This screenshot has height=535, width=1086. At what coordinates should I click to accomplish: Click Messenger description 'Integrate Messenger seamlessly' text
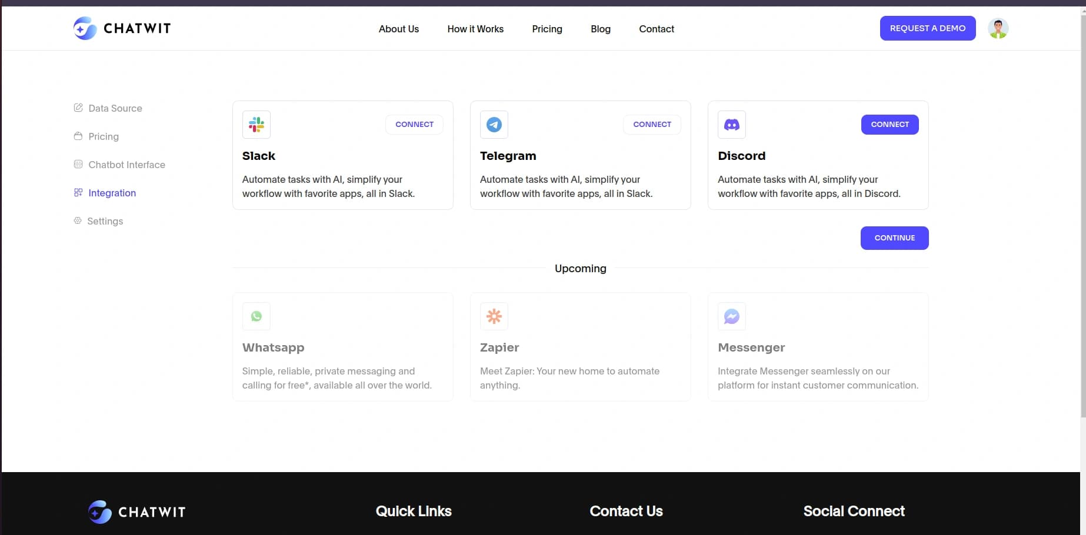[818, 378]
